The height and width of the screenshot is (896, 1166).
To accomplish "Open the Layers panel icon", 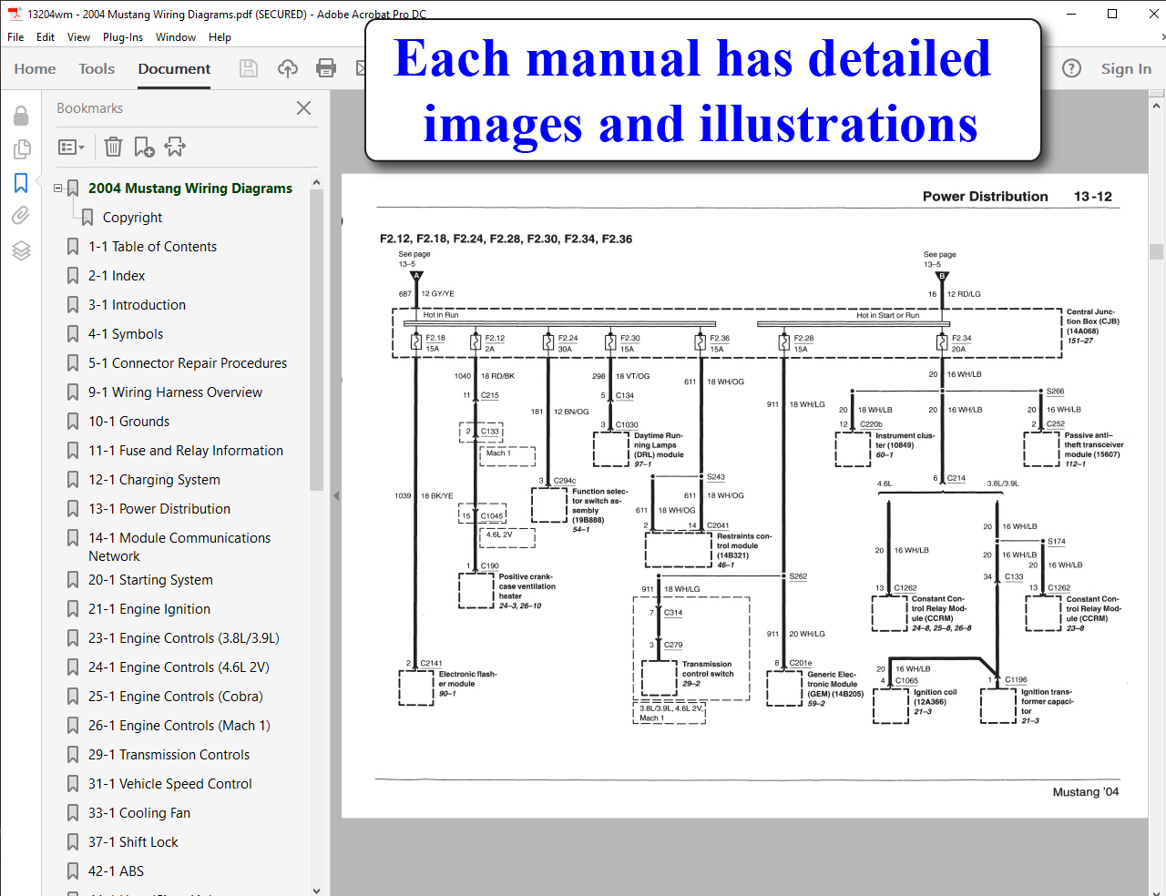I will point(21,250).
